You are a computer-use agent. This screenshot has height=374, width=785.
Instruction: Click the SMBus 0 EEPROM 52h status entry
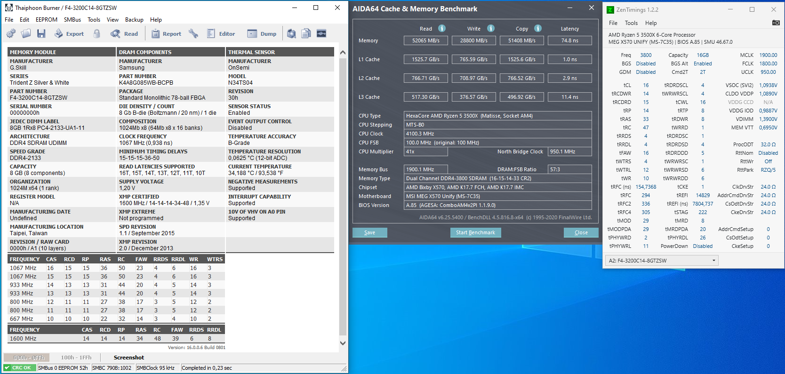63,368
